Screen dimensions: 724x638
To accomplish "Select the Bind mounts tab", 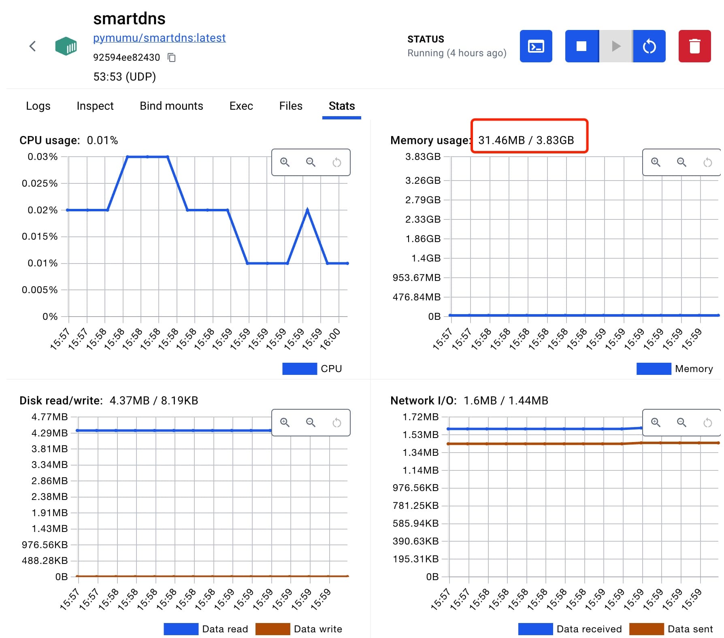I will [171, 106].
